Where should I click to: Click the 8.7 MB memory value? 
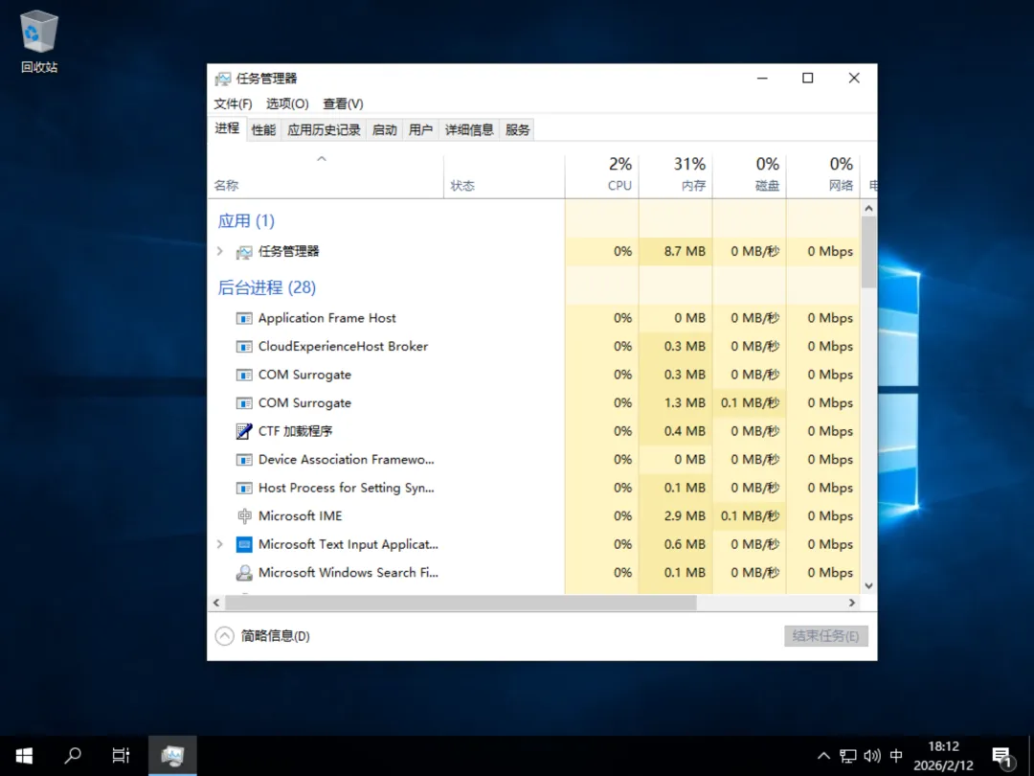pyautogui.click(x=685, y=251)
